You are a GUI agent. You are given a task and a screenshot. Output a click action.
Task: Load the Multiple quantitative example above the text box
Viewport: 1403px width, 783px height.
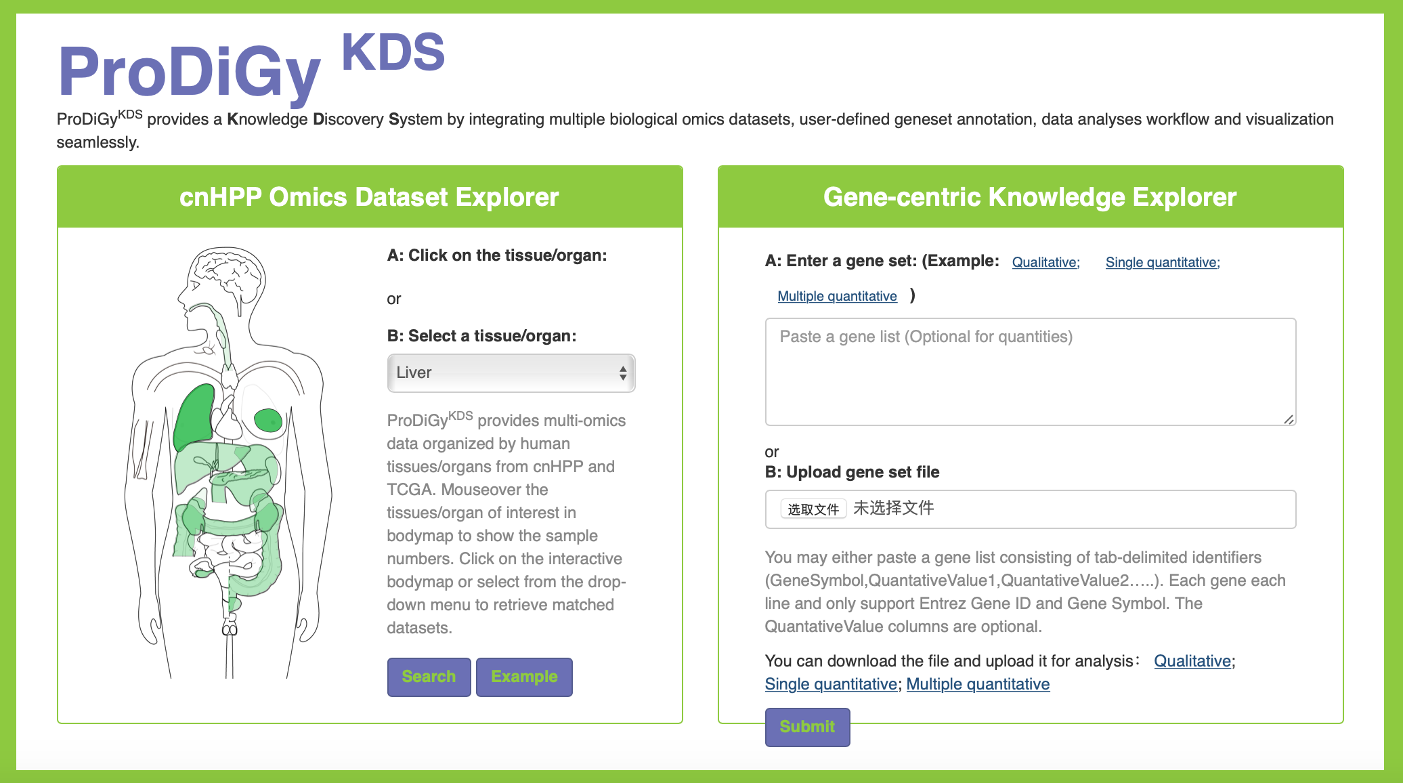(837, 296)
